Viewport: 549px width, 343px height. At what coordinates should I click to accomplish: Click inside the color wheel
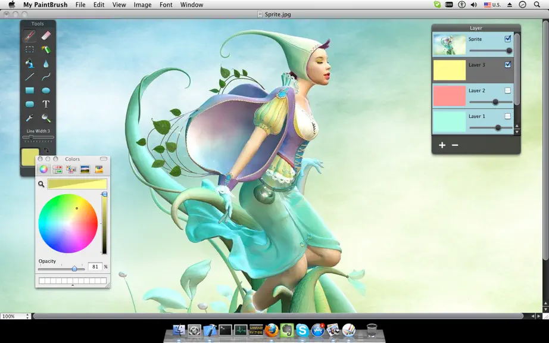click(x=68, y=223)
